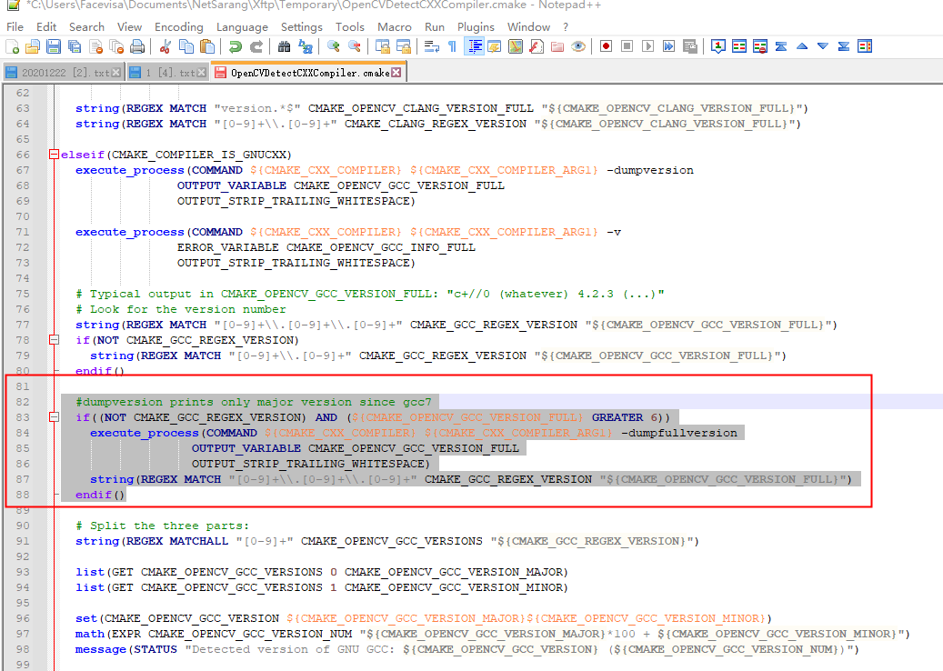Play back the recorded macro
The image size is (943, 671).
pos(647,46)
